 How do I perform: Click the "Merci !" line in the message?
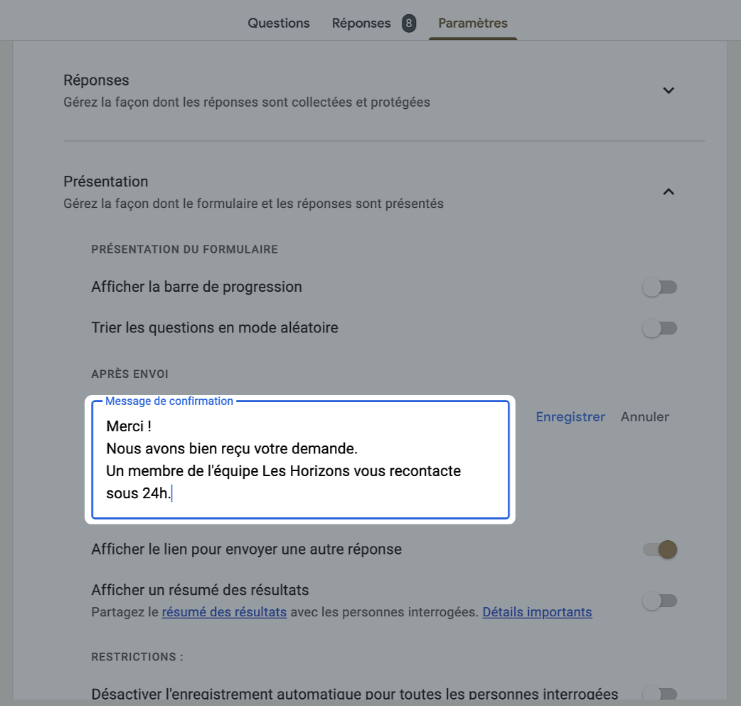coord(129,427)
